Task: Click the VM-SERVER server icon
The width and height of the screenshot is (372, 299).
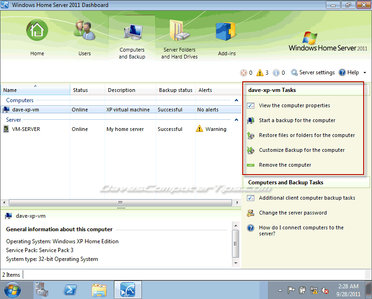Action: (6, 129)
